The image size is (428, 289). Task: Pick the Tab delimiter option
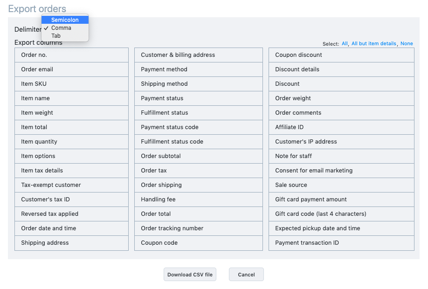click(x=65, y=36)
